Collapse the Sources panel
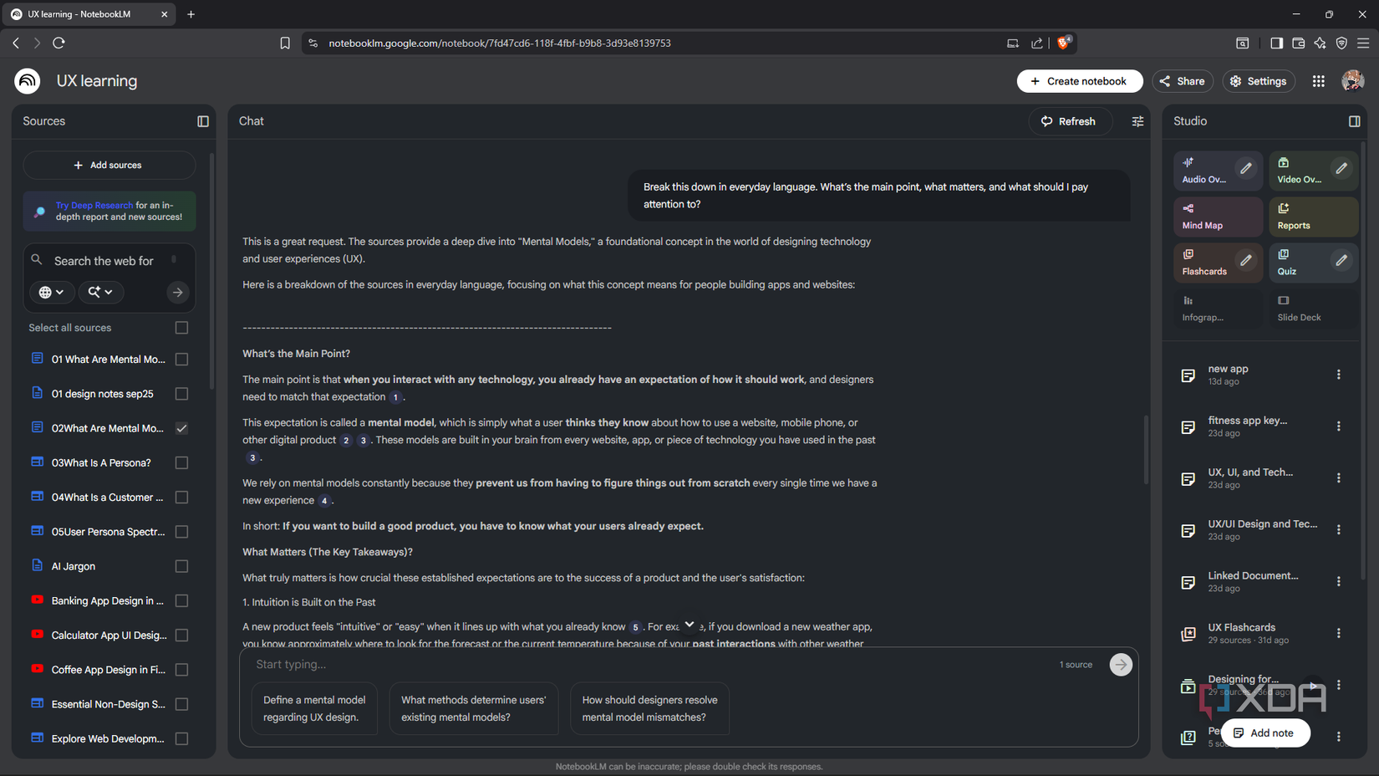This screenshot has height=776, width=1379. (203, 121)
